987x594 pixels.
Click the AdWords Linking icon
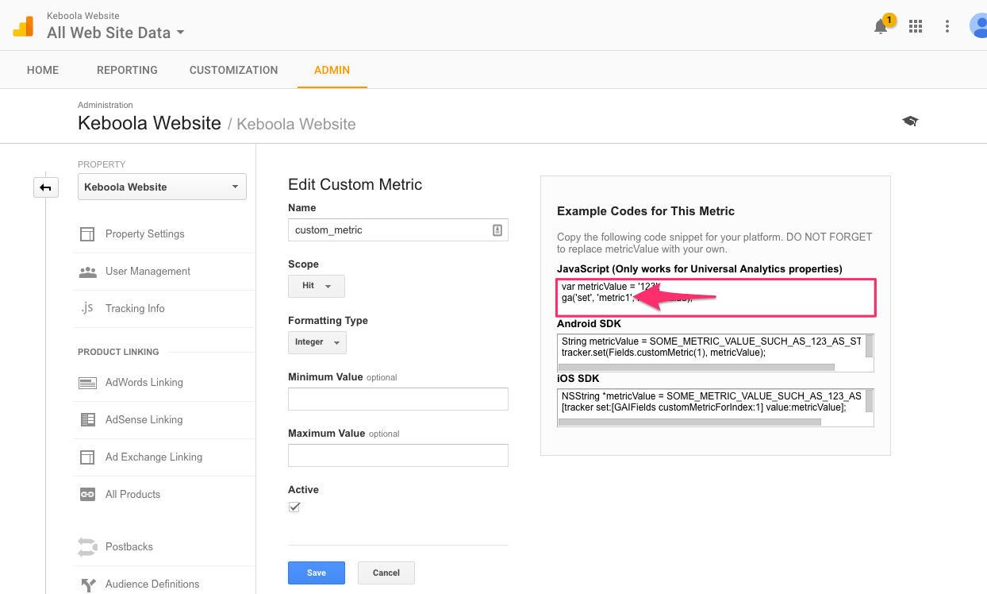tap(87, 383)
